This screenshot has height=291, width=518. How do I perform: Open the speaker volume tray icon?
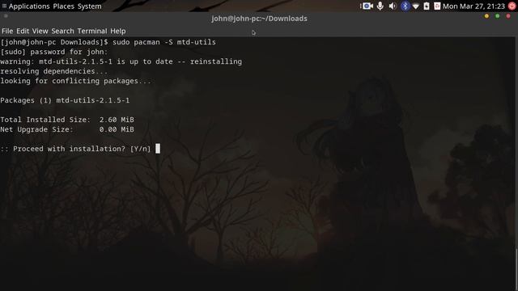coord(393,6)
